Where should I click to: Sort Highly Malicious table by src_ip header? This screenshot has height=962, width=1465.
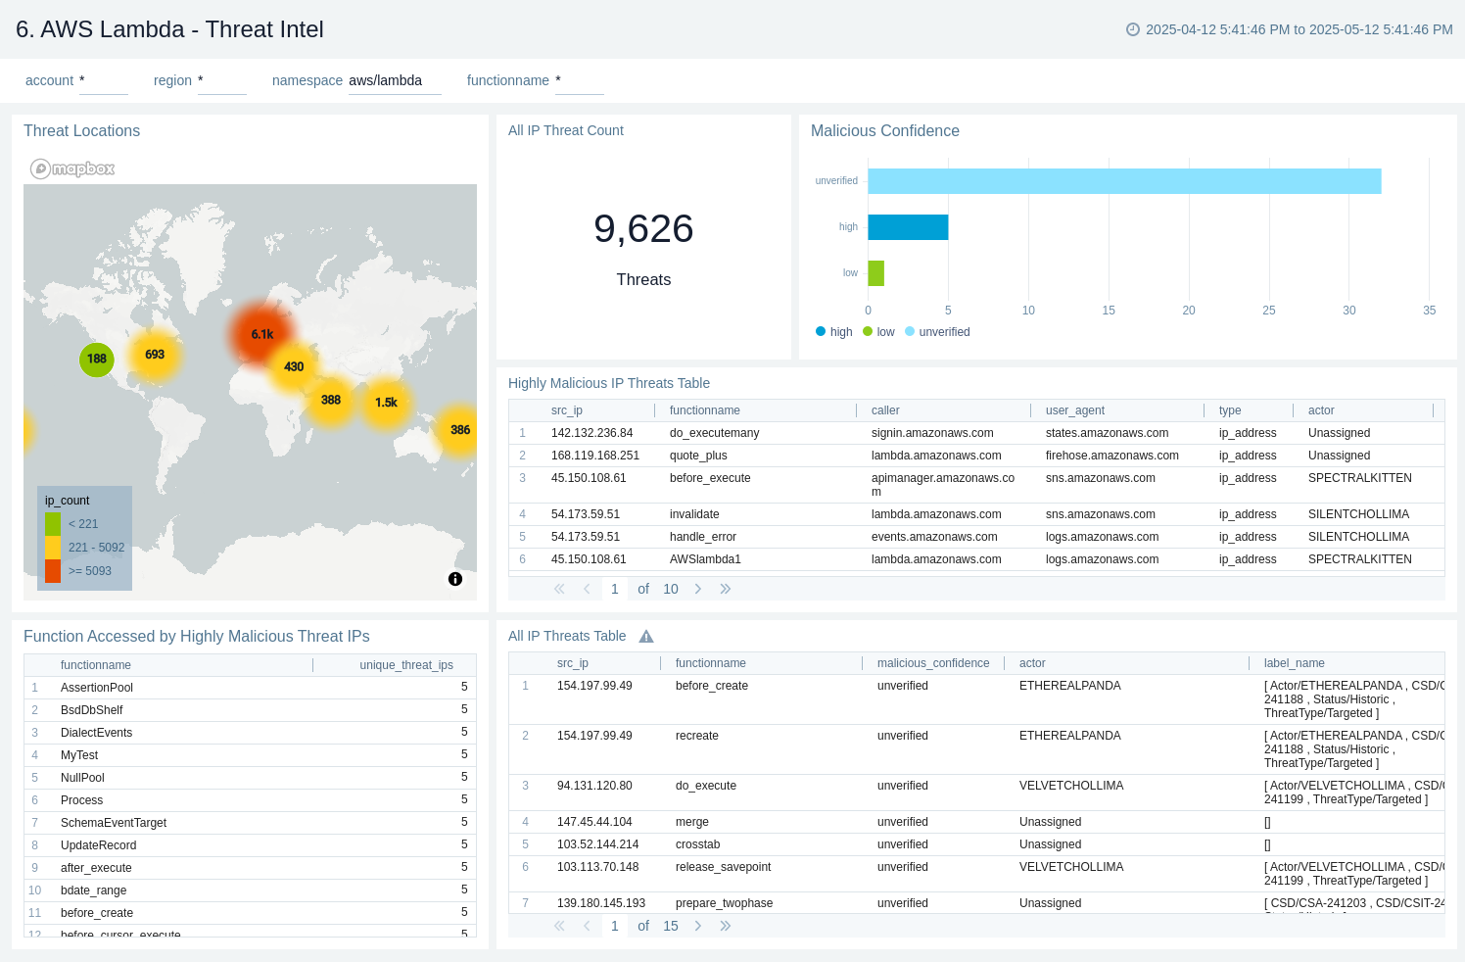(x=567, y=410)
